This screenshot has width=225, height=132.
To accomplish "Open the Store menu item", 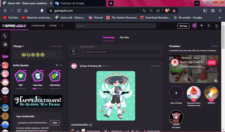I will (x=53, y=26).
